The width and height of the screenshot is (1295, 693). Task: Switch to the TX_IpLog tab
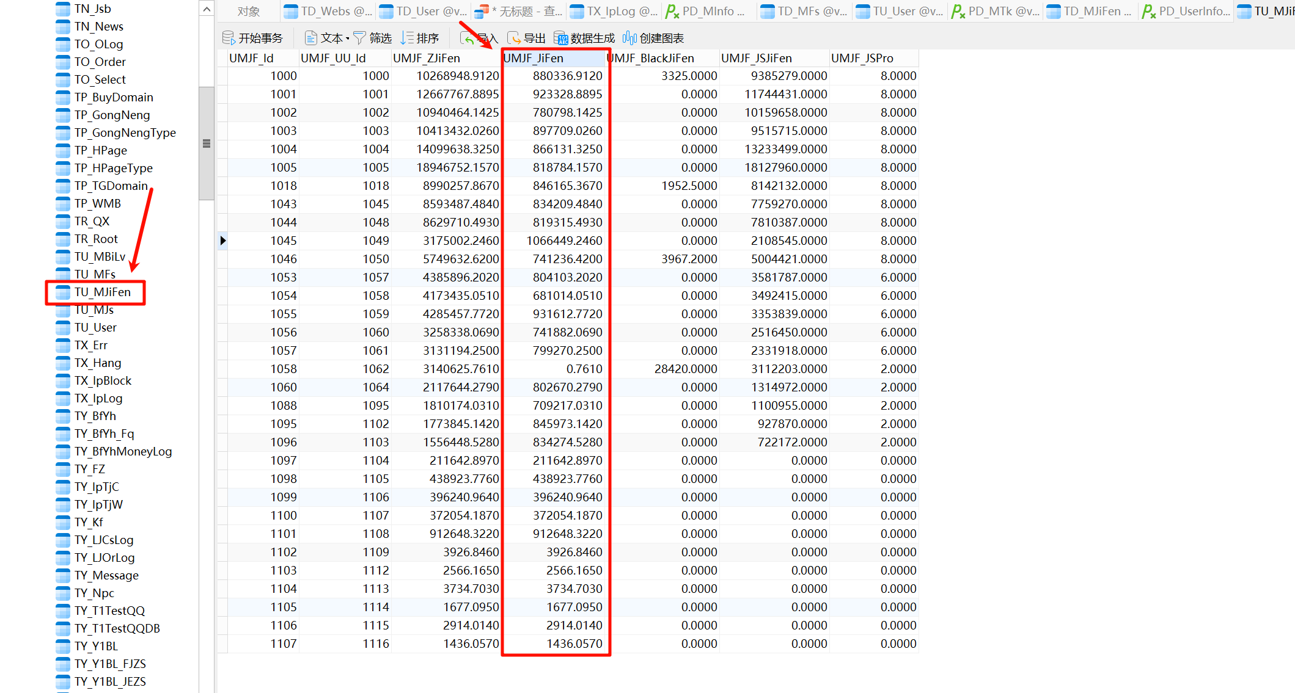(614, 11)
